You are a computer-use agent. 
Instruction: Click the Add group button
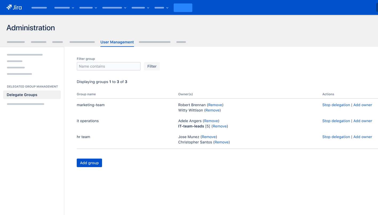tap(89, 163)
